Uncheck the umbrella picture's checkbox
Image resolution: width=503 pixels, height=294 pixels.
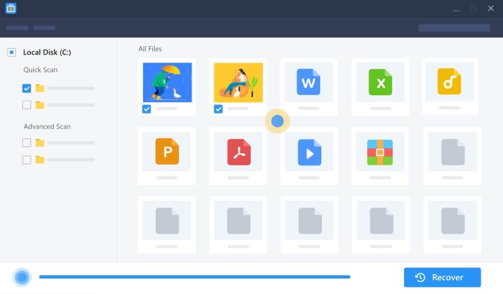(146, 109)
